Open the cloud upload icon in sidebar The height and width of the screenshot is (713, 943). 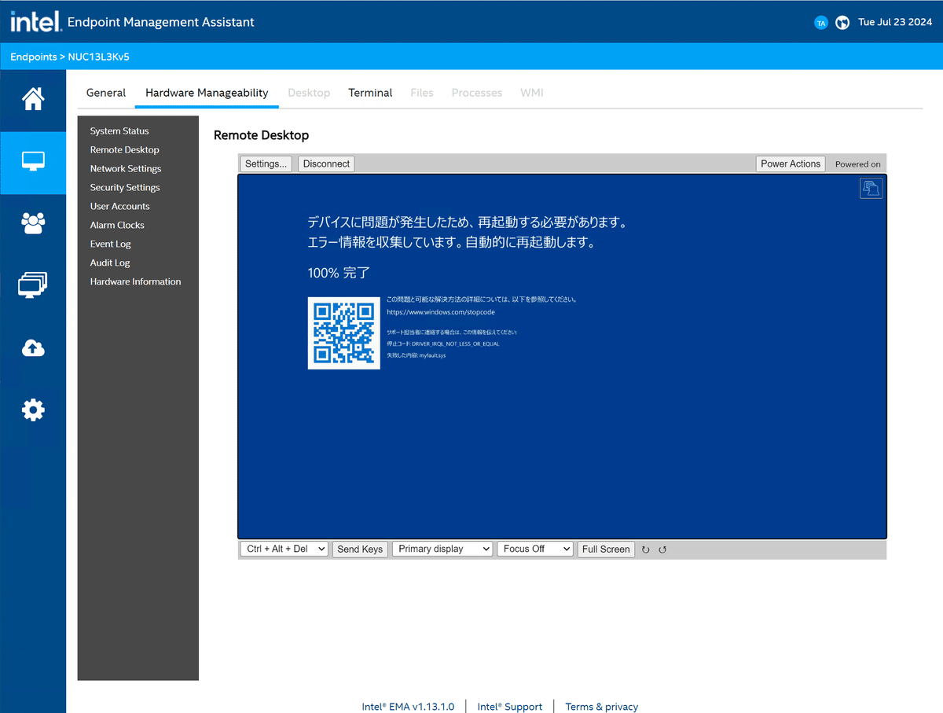33,347
